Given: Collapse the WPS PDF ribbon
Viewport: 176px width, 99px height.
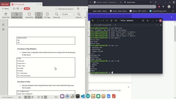Looking at the screenshot, I should point(85,9).
